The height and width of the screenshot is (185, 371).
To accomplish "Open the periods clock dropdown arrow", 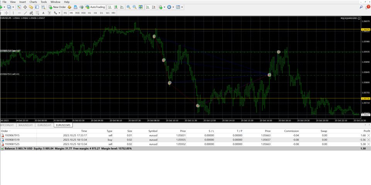I will tap(173, 7).
